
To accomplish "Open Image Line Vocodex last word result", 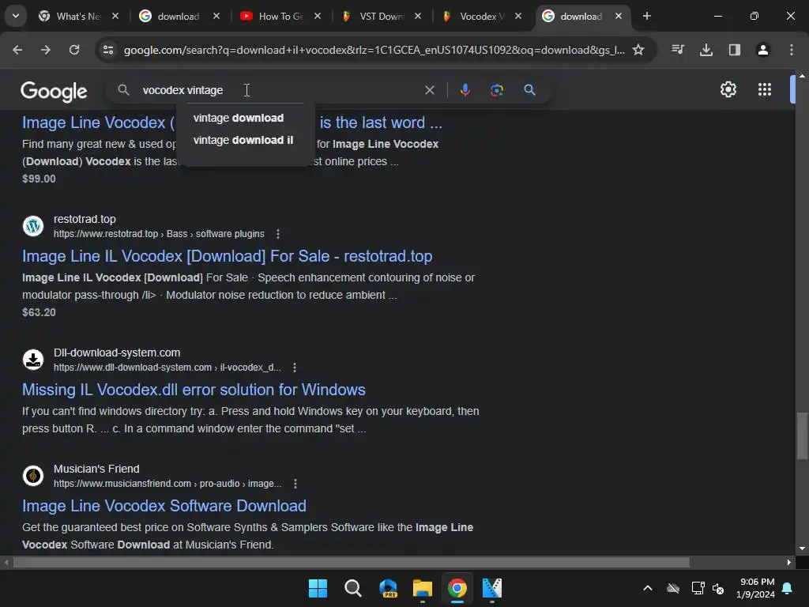I will pyautogui.click(x=232, y=123).
